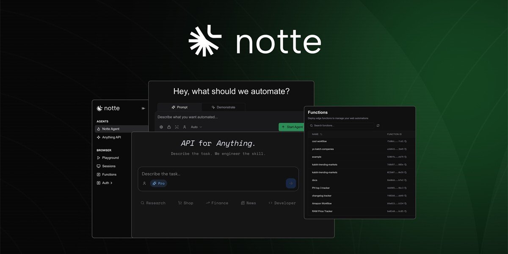Submit the task with the blue arrow button
Screen dimensions: 508x254
pos(291,183)
